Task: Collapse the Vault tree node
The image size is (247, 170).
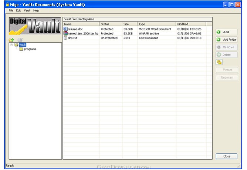Action: tap(11, 45)
